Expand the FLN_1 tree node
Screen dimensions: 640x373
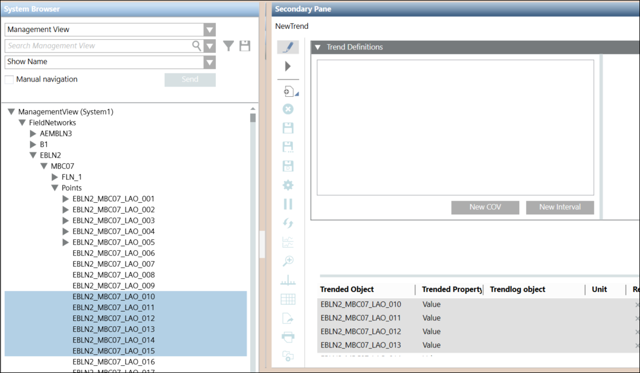point(55,177)
